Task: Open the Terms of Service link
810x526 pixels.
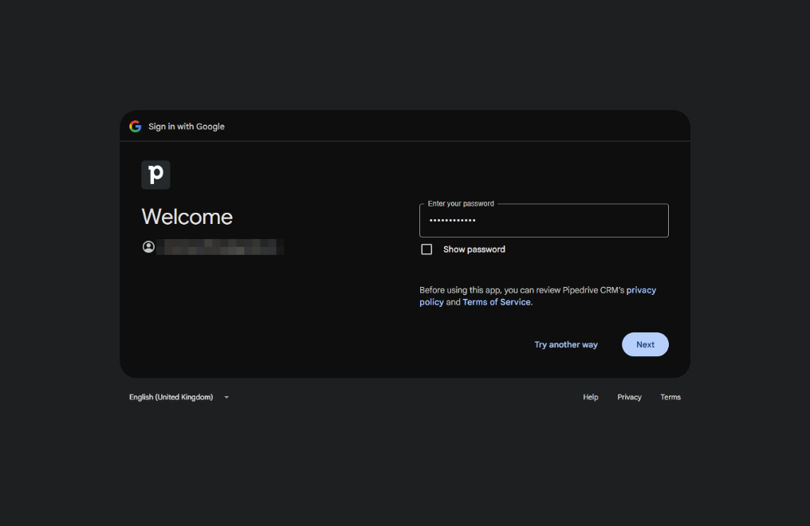Action: [x=497, y=302]
